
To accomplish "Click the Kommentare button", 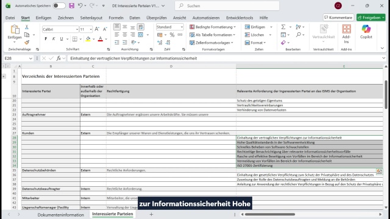I will (339, 18).
